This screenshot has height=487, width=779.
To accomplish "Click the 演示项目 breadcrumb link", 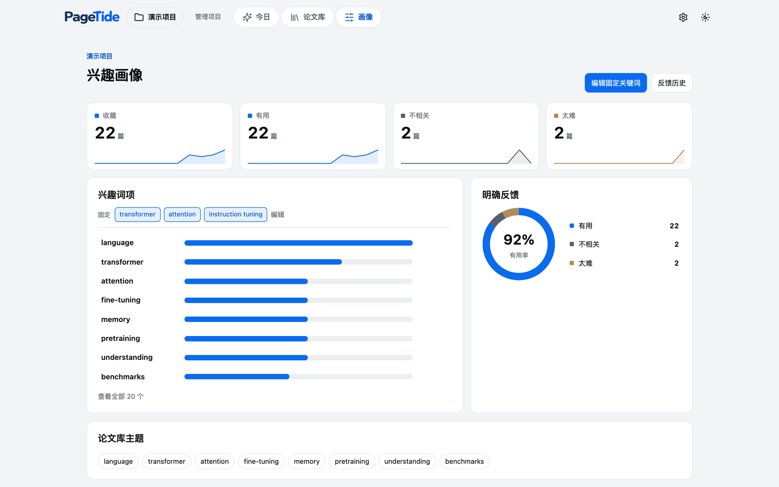I will coord(99,56).
